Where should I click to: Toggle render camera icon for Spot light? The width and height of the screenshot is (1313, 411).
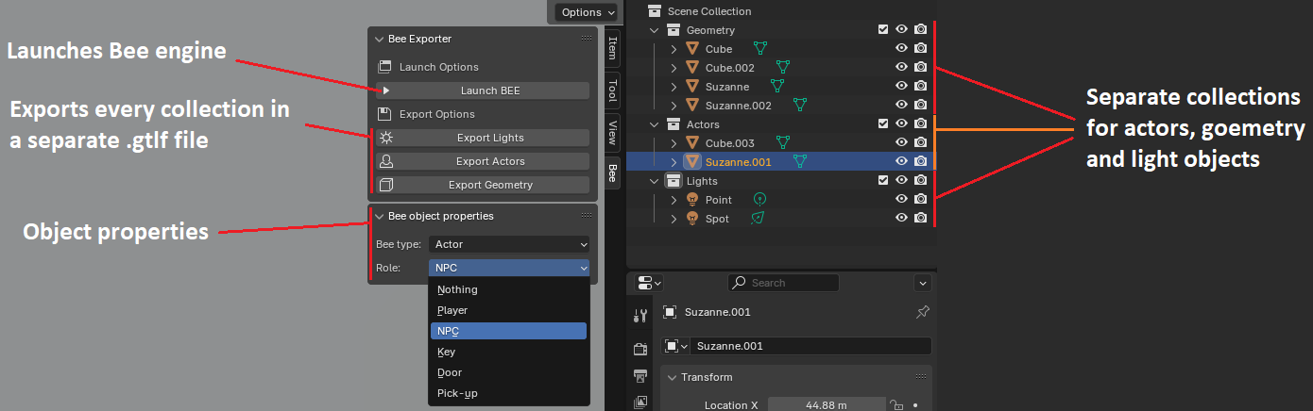tap(920, 219)
